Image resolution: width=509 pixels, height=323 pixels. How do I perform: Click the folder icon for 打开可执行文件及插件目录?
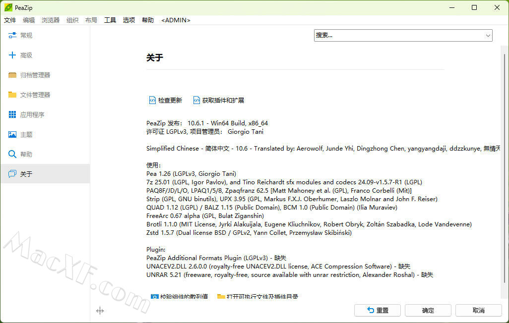click(x=221, y=296)
